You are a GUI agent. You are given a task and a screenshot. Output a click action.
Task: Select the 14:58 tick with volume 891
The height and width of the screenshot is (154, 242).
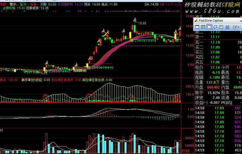(x=218, y=131)
